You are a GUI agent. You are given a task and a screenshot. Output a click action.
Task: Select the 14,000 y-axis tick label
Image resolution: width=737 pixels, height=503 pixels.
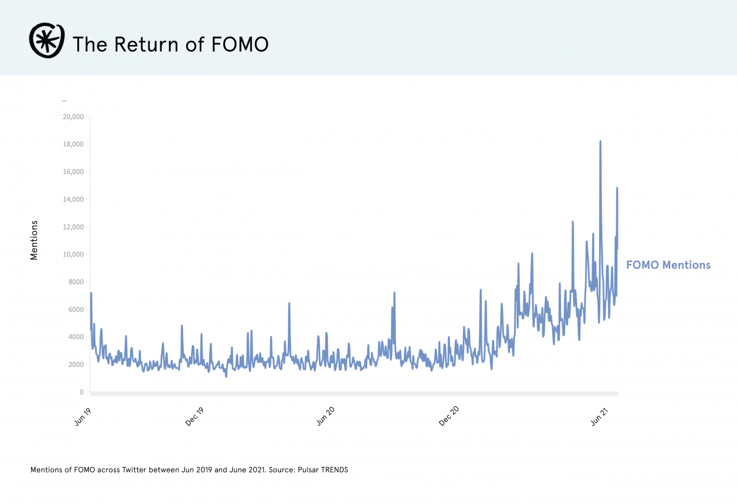click(x=73, y=199)
